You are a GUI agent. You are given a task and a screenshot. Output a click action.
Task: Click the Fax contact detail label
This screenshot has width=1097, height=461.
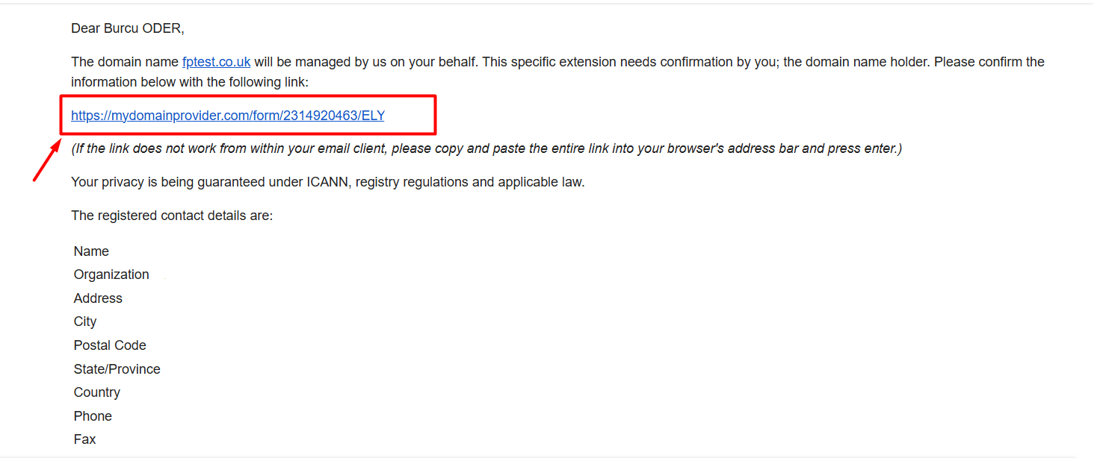pyautogui.click(x=84, y=439)
